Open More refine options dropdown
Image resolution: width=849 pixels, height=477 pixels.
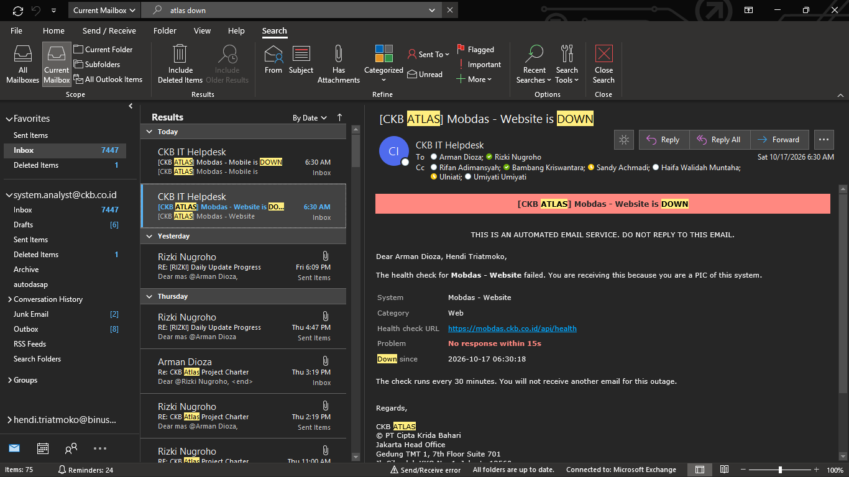[474, 79]
